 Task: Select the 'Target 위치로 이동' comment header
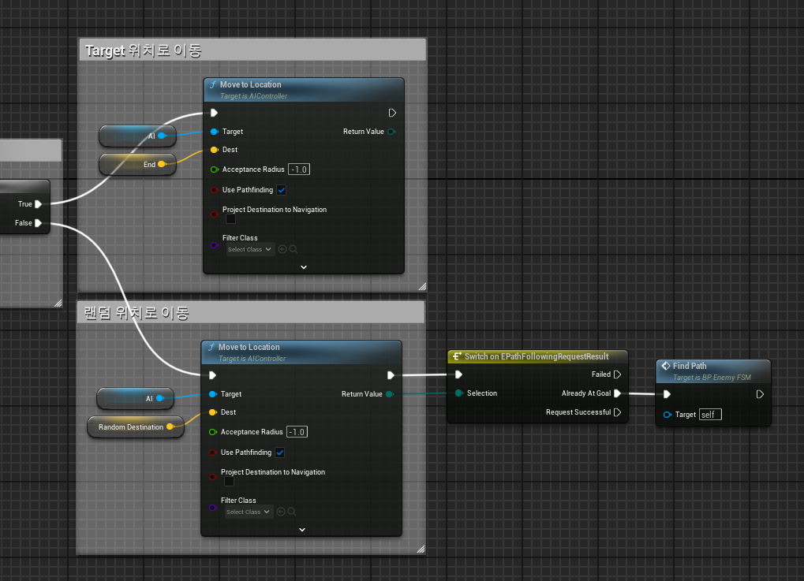(252, 50)
